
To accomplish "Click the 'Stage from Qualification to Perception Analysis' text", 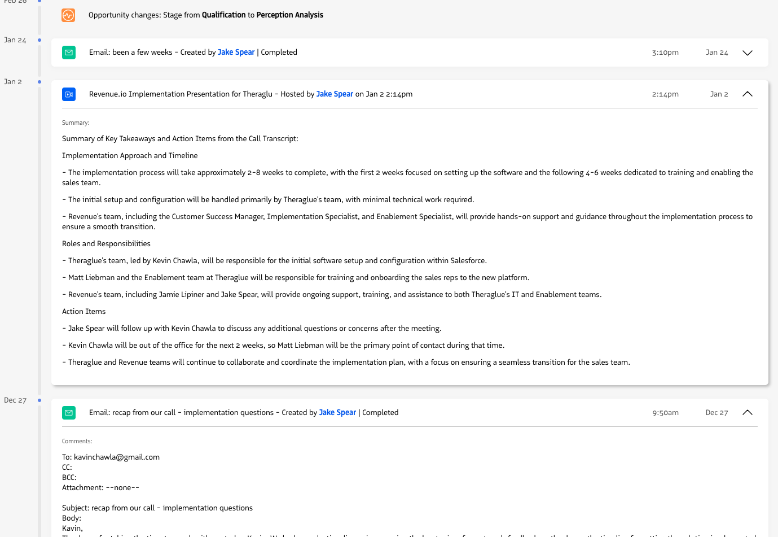I will pyautogui.click(x=243, y=15).
